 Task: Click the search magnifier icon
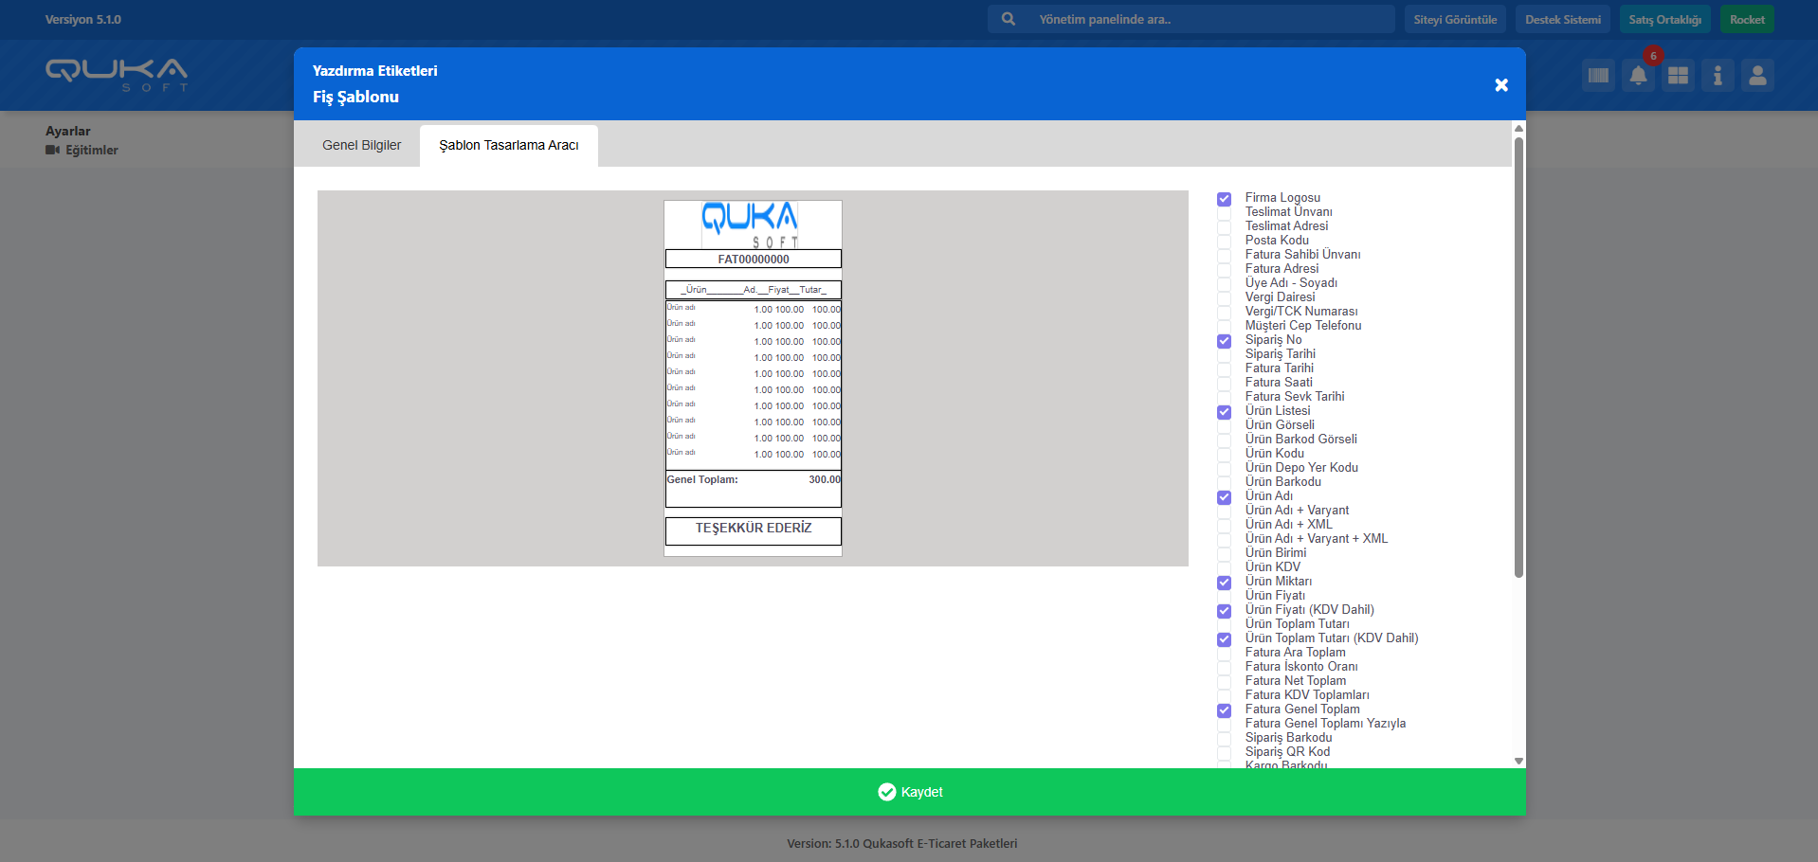click(x=1009, y=19)
